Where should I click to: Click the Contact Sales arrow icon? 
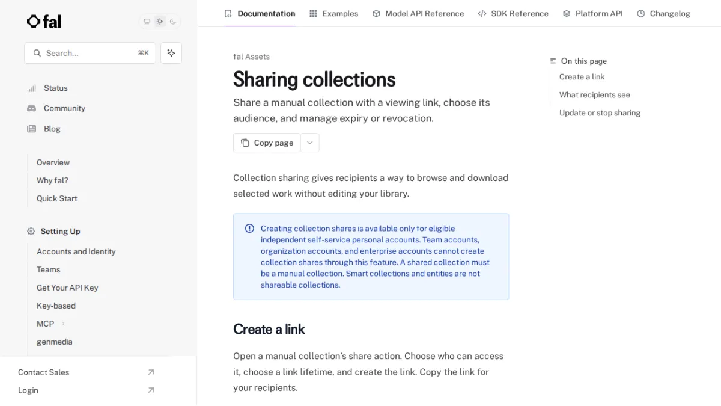click(151, 372)
